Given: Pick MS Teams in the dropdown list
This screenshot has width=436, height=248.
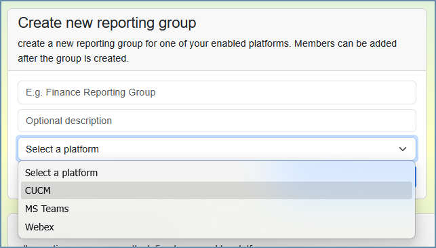Looking at the screenshot, I should click(216, 209).
